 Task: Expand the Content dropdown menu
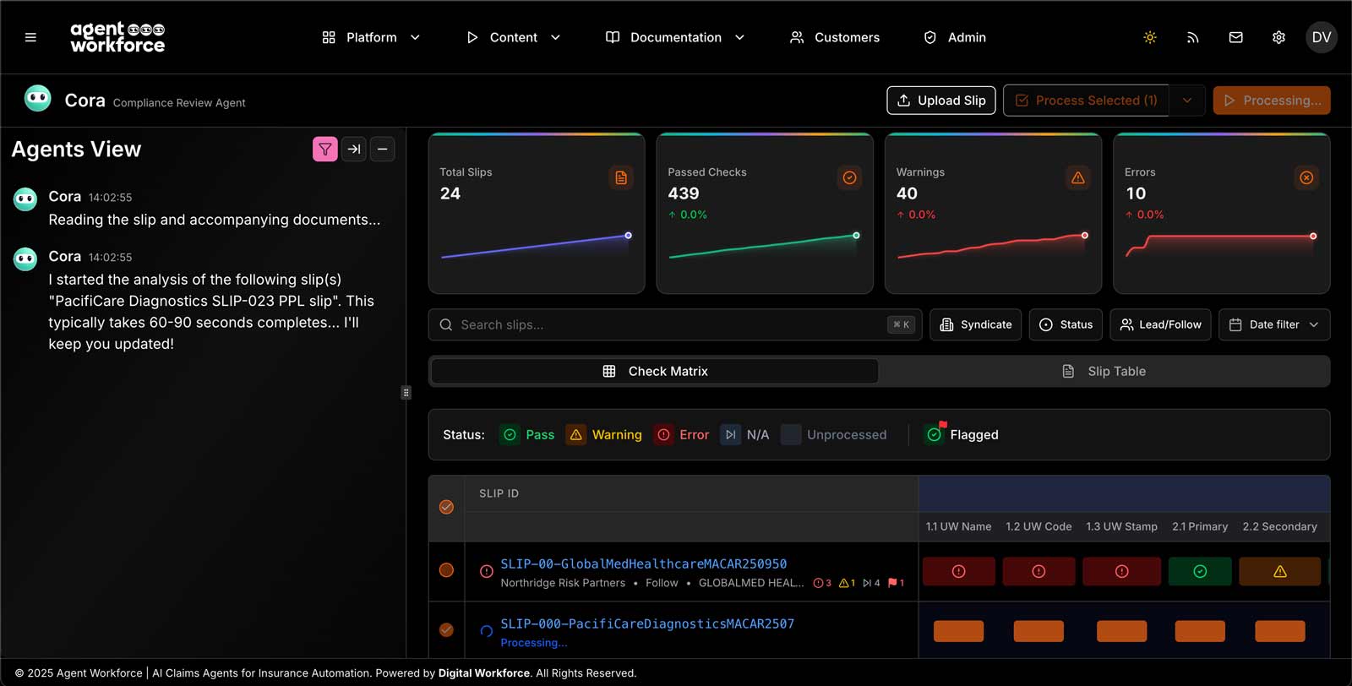[514, 37]
